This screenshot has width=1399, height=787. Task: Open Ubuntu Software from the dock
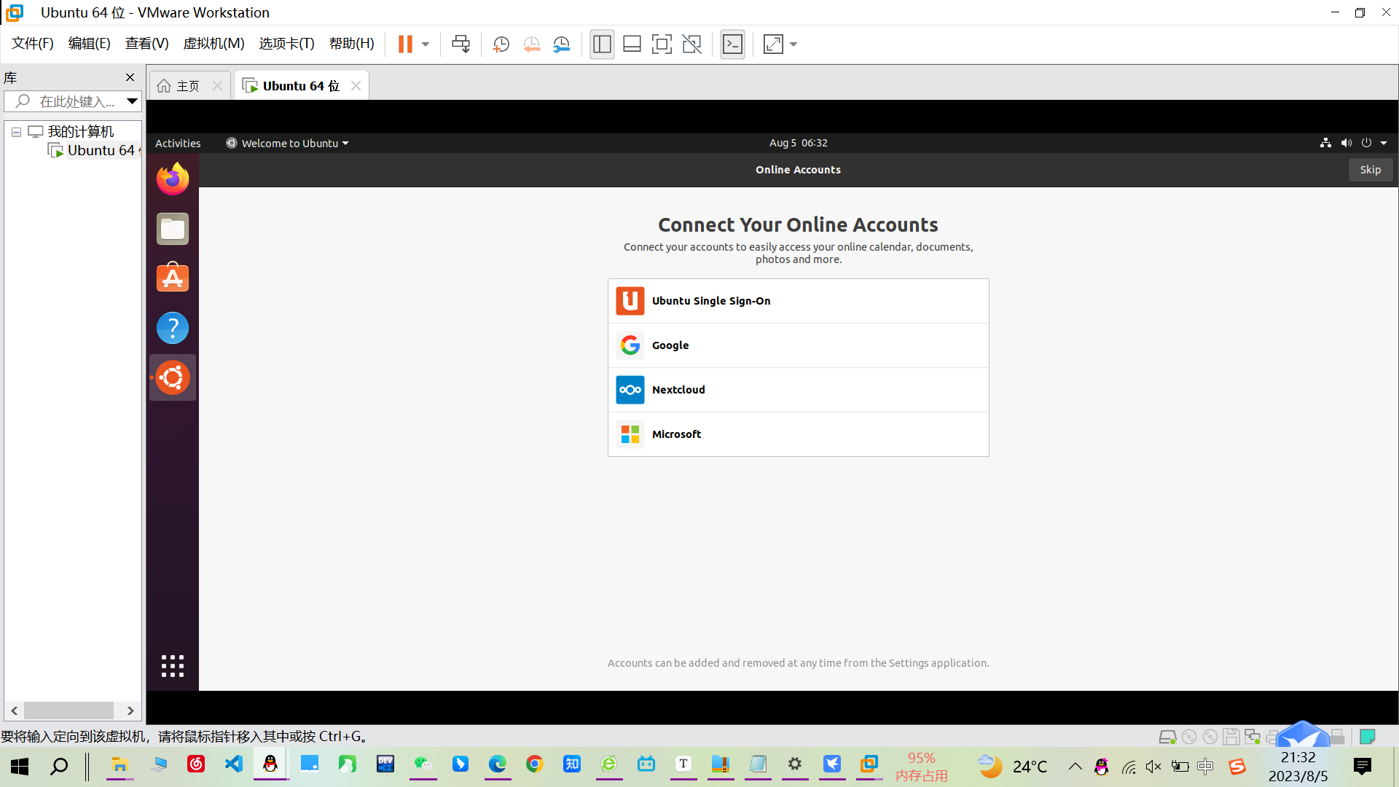[173, 278]
